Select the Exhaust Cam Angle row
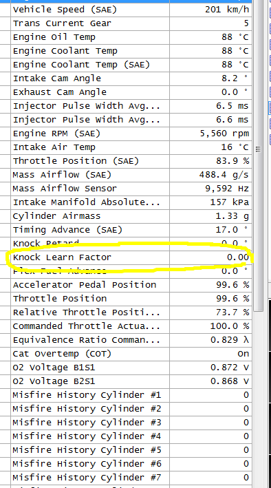The height and width of the screenshot is (488, 271). (131, 92)
